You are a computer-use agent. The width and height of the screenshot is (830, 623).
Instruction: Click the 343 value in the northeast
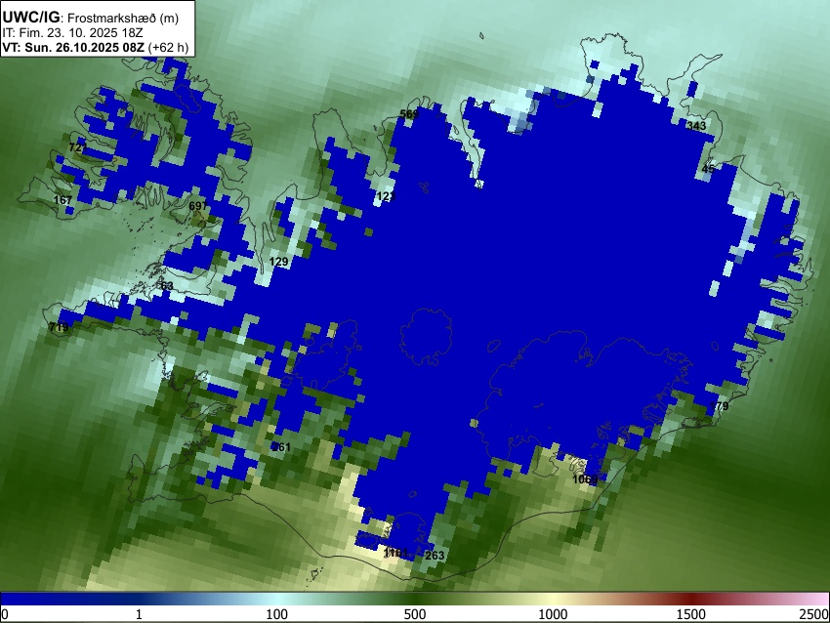696,125
